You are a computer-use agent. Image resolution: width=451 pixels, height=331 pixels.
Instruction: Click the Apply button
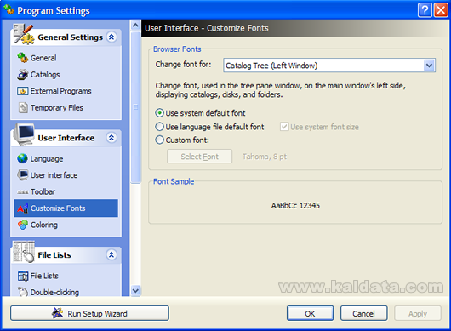(418, 313)
